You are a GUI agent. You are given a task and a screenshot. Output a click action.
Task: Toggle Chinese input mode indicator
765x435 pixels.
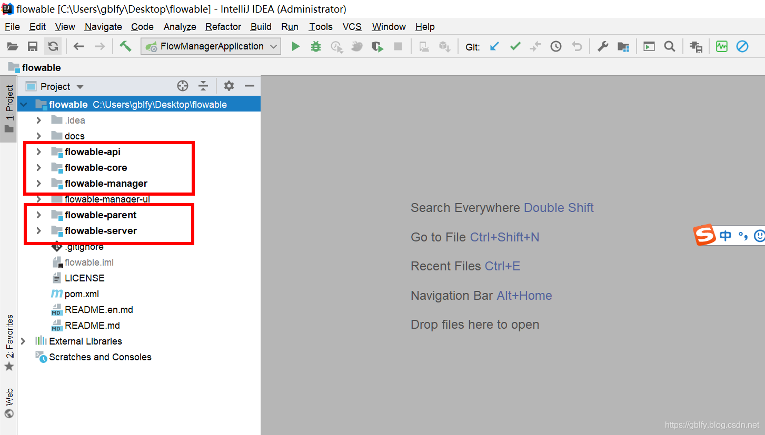tap(726, 236)
